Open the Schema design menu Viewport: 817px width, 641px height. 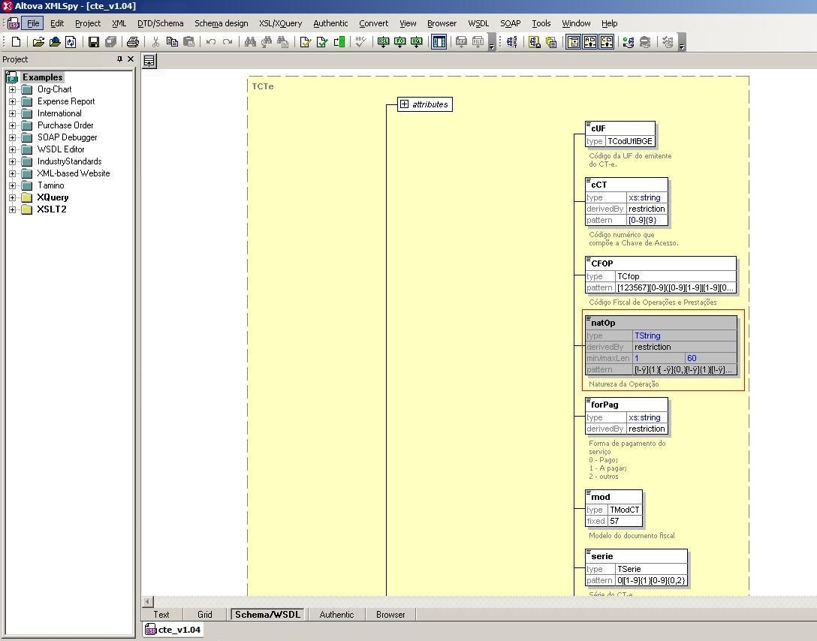click(x=221, y=23)
